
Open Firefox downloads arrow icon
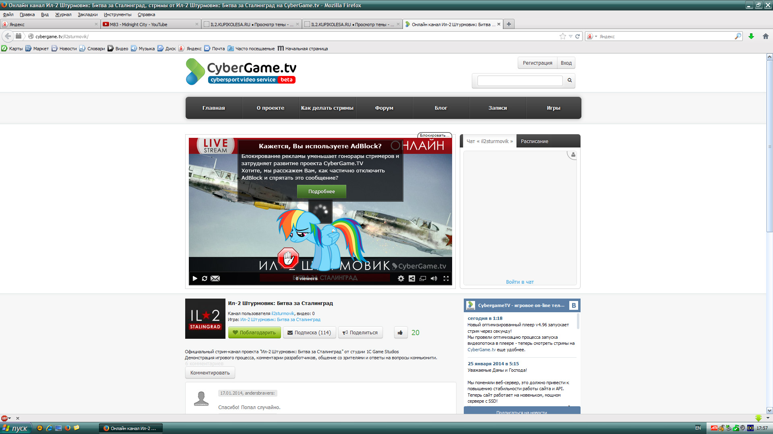751,36
